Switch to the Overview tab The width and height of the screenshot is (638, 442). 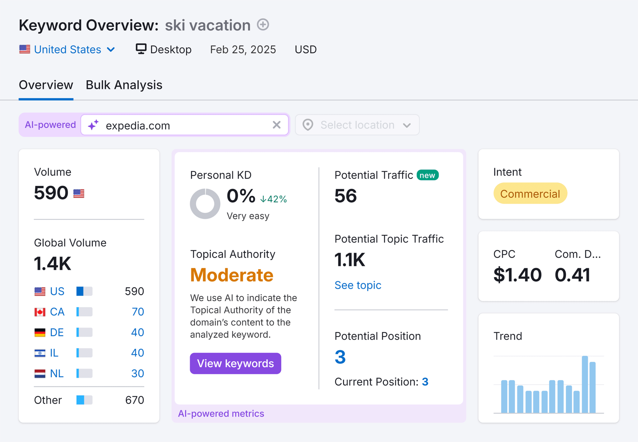pyautogui.click(x=46, y=85)
